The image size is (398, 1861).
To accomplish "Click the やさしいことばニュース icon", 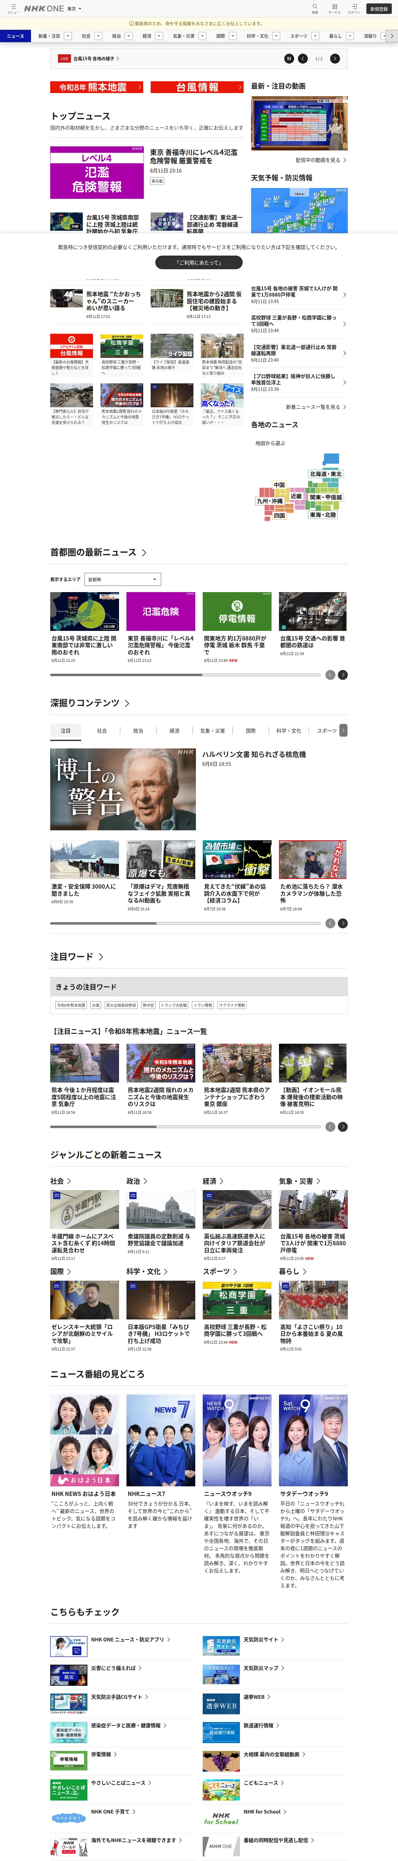I will pos(69,1789).
